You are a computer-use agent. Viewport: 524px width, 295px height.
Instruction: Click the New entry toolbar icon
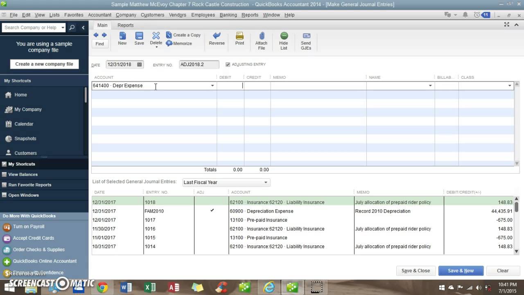(x=122, y=36)
